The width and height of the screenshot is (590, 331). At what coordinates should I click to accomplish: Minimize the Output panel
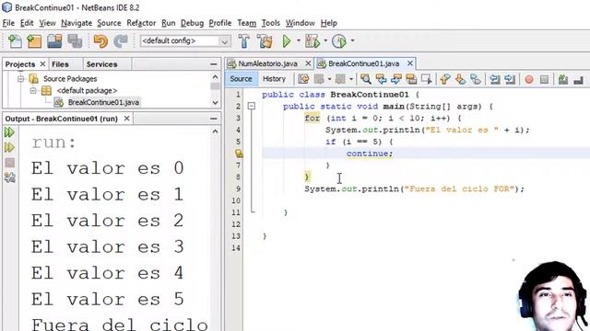pyautogui.click(x=213, y=119)
